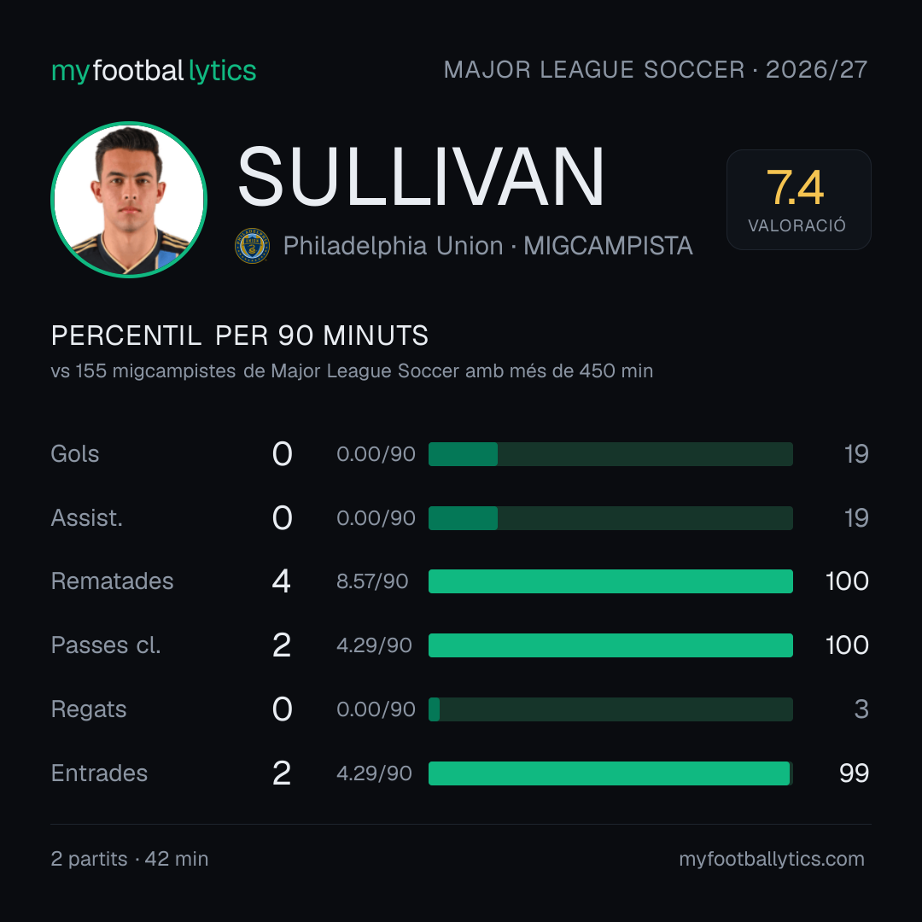Screen dimensions: 922x922
Task: Select the Assist. stat label
Action: click(87, 518)
